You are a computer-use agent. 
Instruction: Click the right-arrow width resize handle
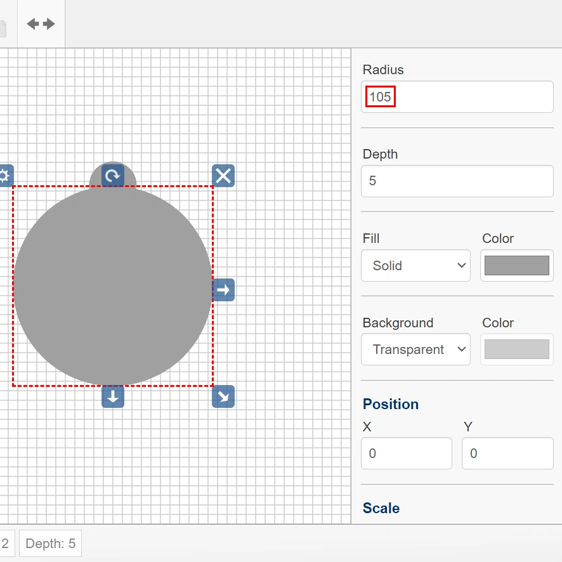[x=223, y=290]
